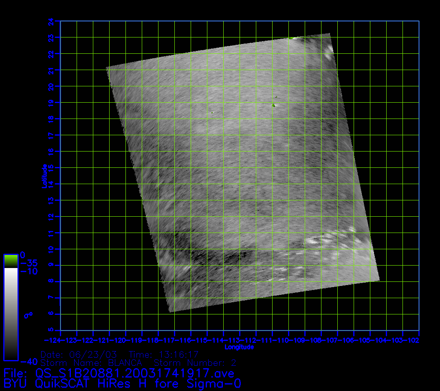Click the green segment of the color bar
The image size is (440, 391).
coord(11,261)
